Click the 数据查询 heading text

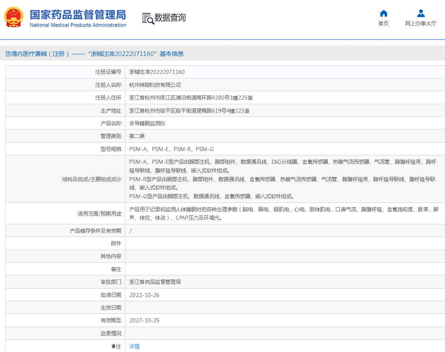(170, 18)
